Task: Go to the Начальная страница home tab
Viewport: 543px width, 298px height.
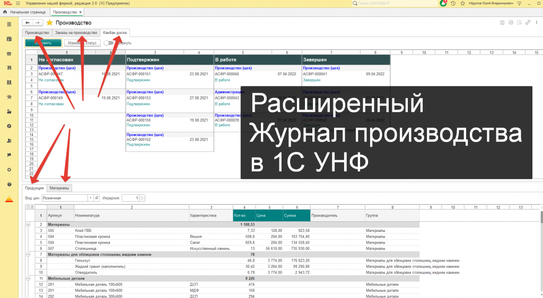Action: 24,12
